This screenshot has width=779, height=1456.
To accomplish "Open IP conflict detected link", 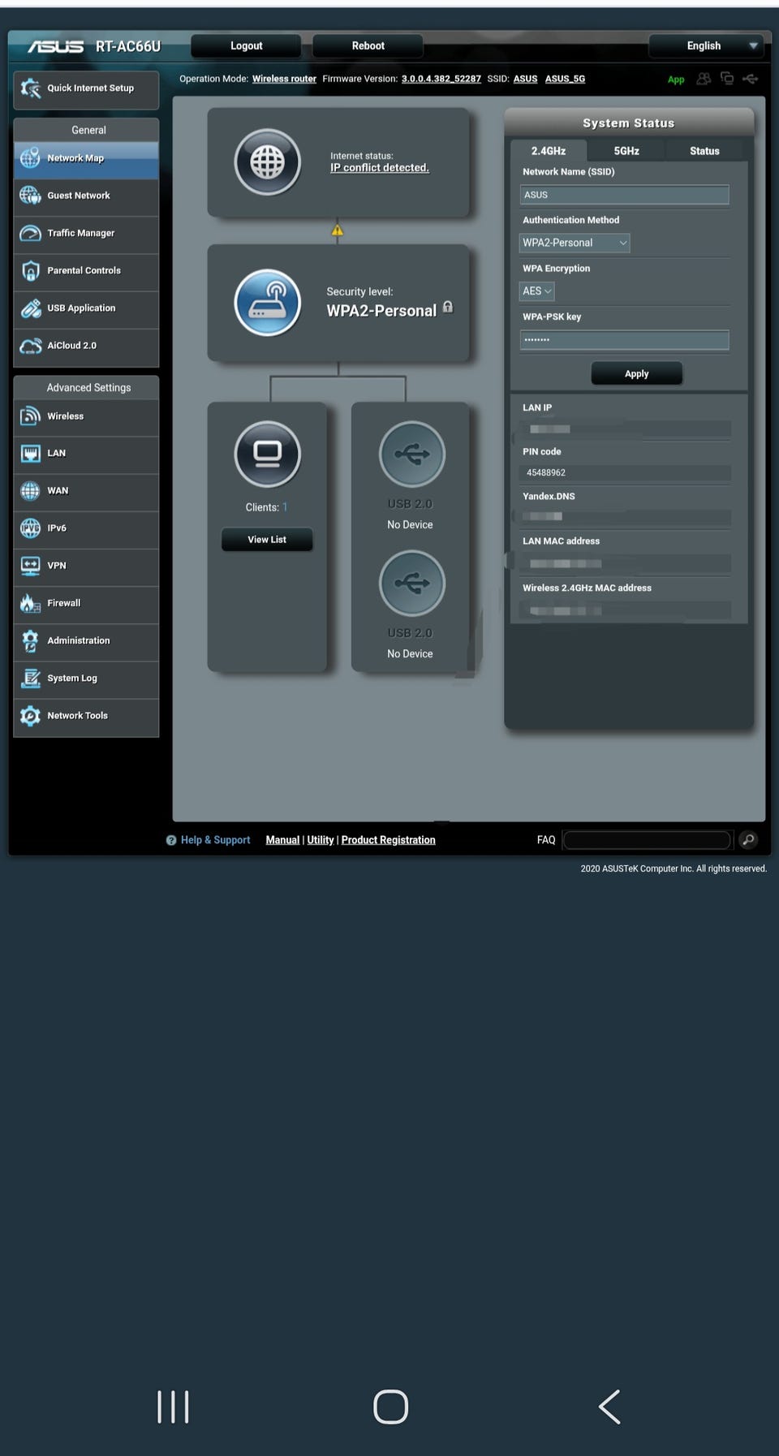I will pyautogui.click(x=380, y=167).
